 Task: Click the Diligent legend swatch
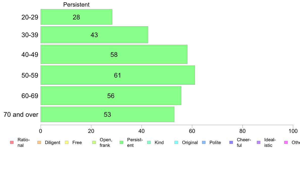click(x=39, y=142)
